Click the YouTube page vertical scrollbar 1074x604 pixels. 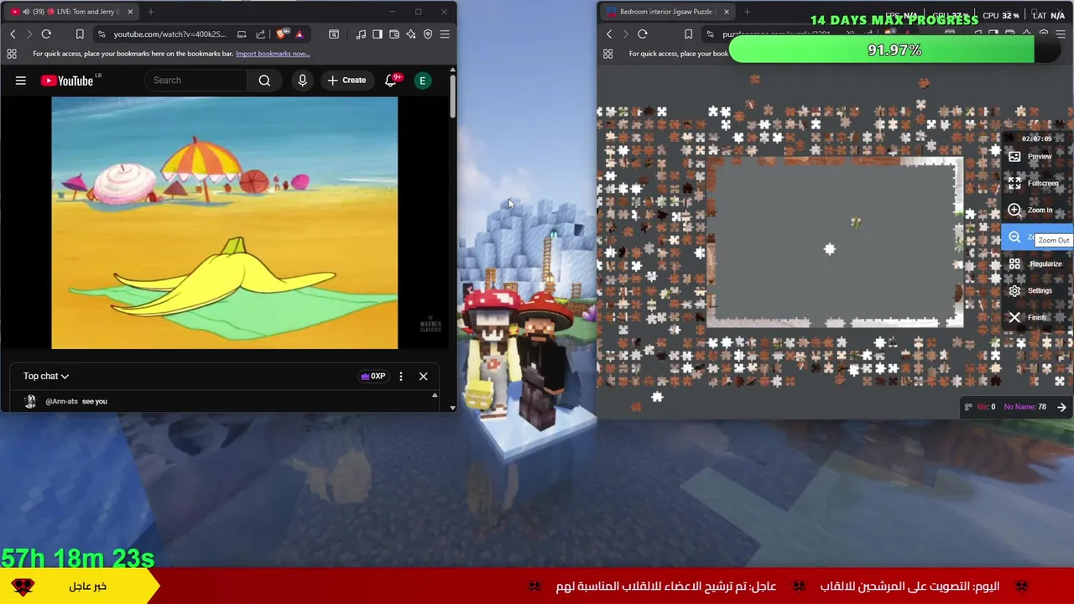[x=453, y=96]
